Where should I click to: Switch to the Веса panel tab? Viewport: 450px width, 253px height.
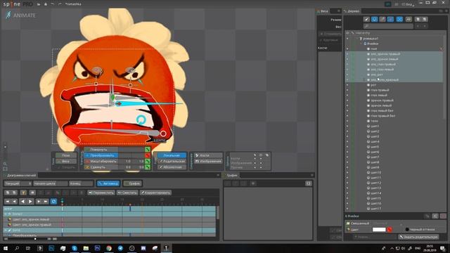[323, 11]
